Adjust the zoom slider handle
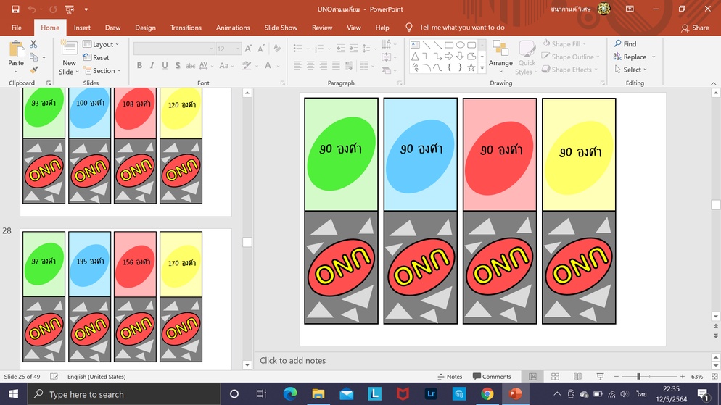This screenshot has height=405, width=721. [x=638, y=377]
